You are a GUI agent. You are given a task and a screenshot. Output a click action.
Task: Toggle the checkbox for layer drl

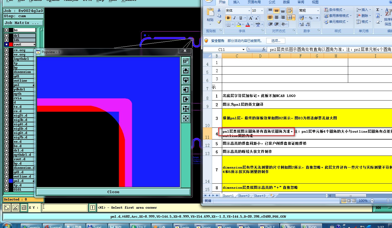(x=7, y=36)
